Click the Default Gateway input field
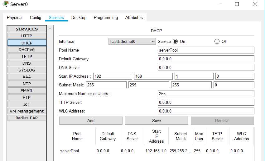The image size is (265, 161). (206, 59)
